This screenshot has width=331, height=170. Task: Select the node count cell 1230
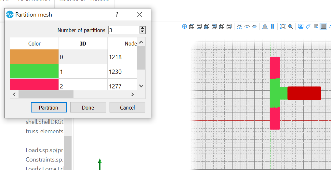tap(123, 71)
